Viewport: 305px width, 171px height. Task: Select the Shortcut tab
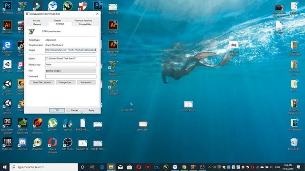[x=60, y=24]
